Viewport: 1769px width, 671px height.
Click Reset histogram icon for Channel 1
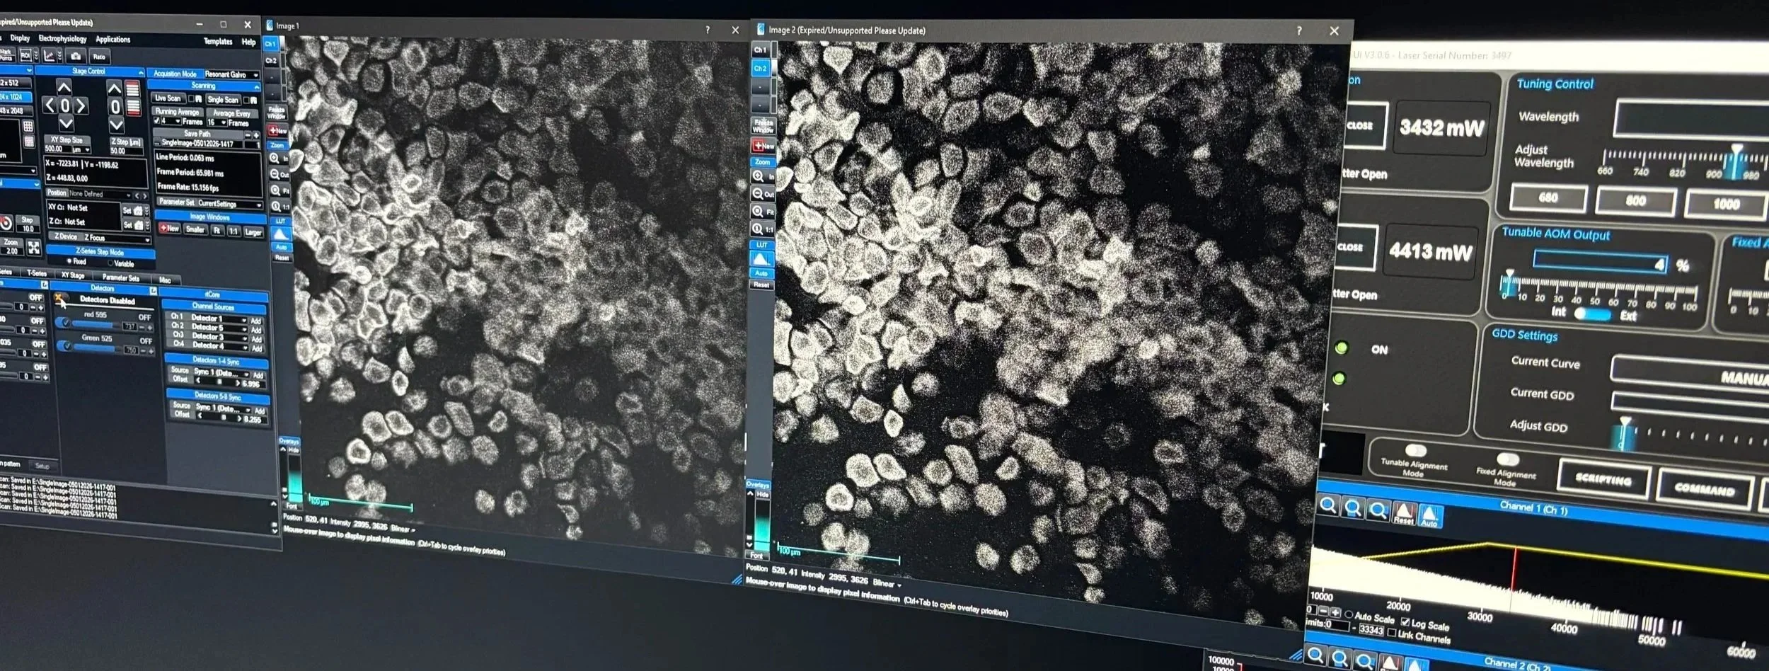[x=1404, y=513]
